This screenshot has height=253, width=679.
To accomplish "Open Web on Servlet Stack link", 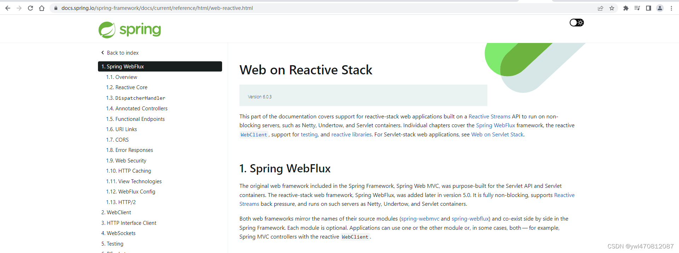I will (x=497, y=135).
